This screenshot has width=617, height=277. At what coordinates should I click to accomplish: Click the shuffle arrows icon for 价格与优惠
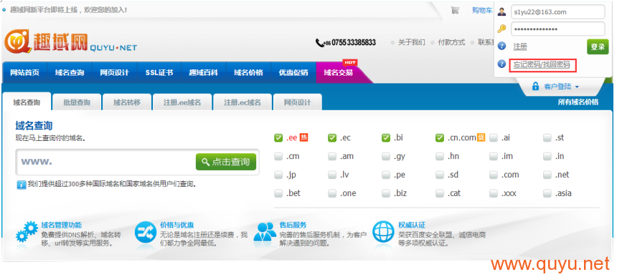click(145, 233)
